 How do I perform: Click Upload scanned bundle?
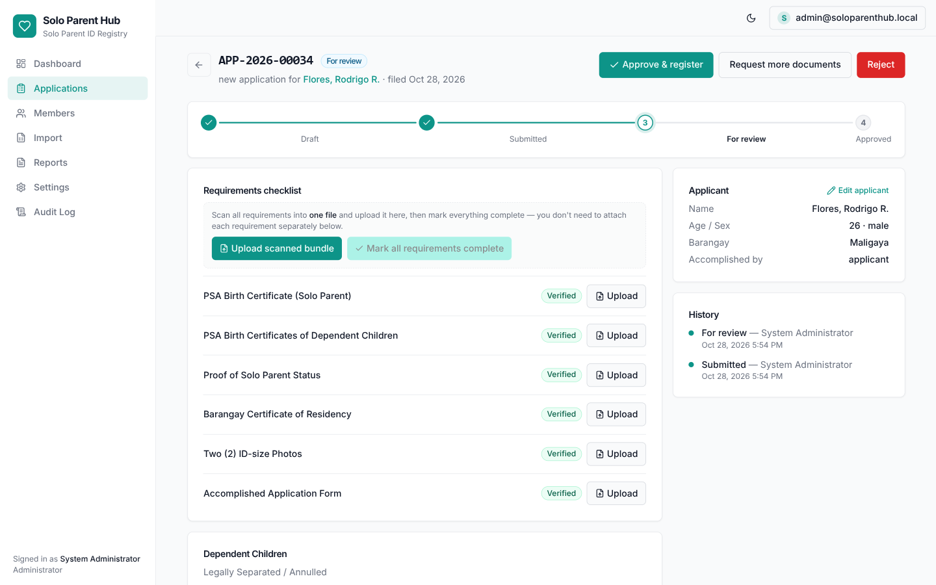tap(277, 248)
